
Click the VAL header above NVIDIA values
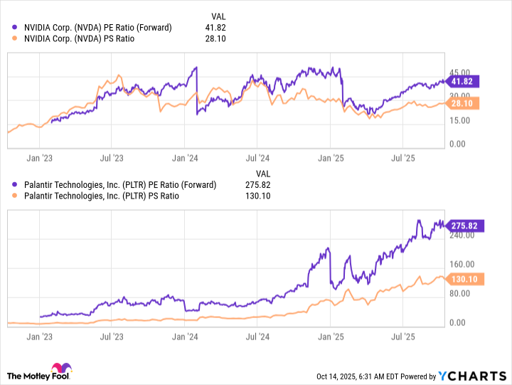click(220, 16)
